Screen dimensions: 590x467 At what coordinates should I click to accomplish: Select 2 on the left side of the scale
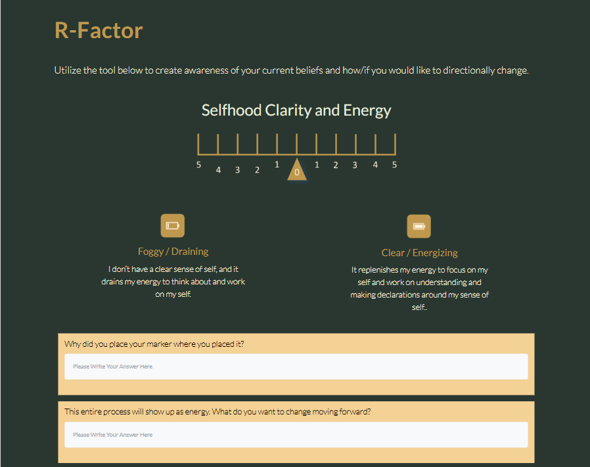(x=257, y=169)
